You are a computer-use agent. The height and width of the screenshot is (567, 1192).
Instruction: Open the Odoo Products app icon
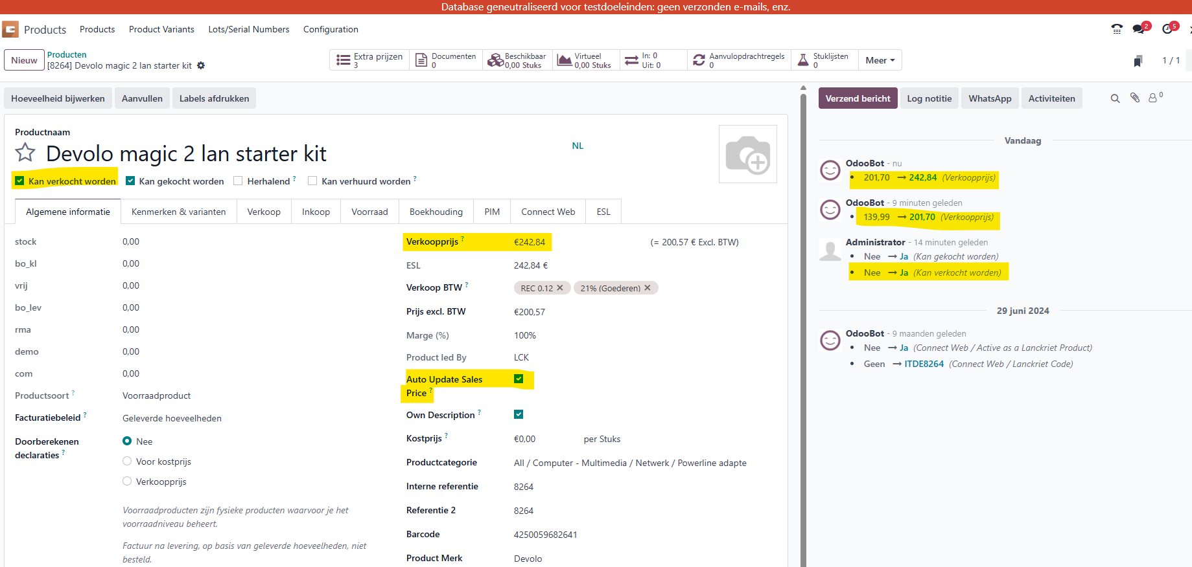click(x=10, y=29)
